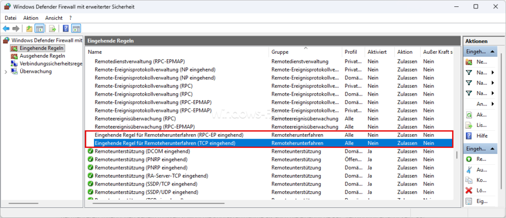Click the Aktionen pane header
506x218 pixels.
click(x=483, y=41)
